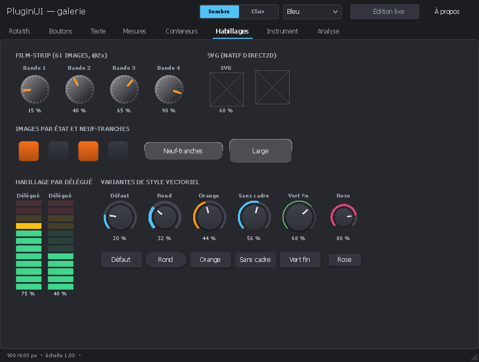Click the Bande 4 film-strip knob
479x362 pixels.
click(169, 89)
